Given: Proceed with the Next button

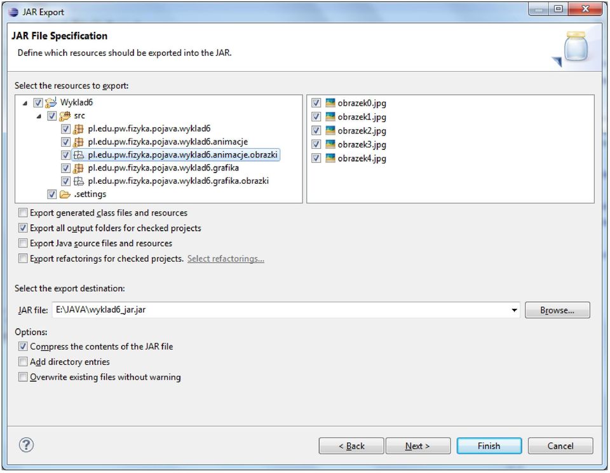Looking at the screenshot, I should point(418,446).
